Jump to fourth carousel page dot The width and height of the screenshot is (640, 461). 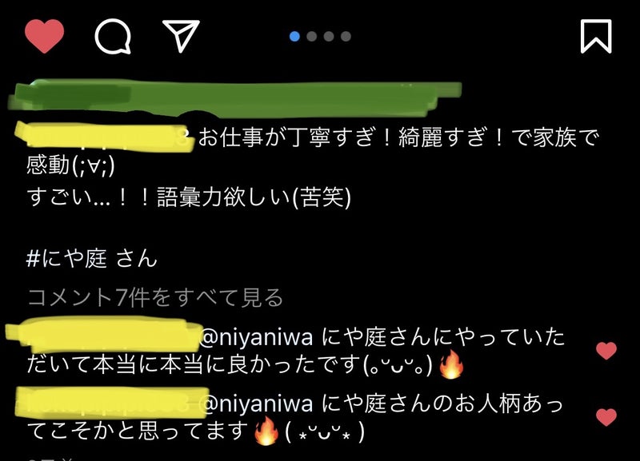tap(346, 36)
